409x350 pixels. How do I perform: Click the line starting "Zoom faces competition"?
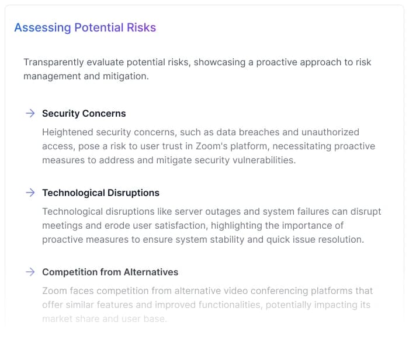pyautogui.click(x=207, y=290)
